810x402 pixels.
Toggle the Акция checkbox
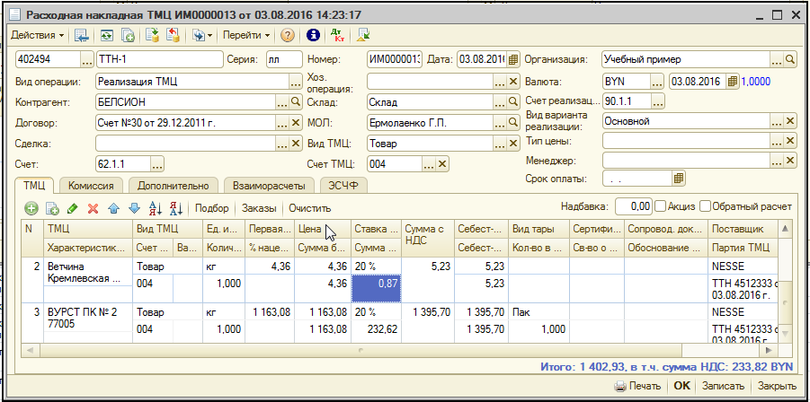pos(662,205)
